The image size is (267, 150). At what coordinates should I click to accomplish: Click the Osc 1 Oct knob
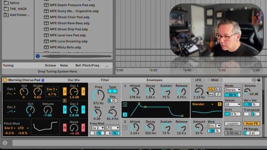24,92
